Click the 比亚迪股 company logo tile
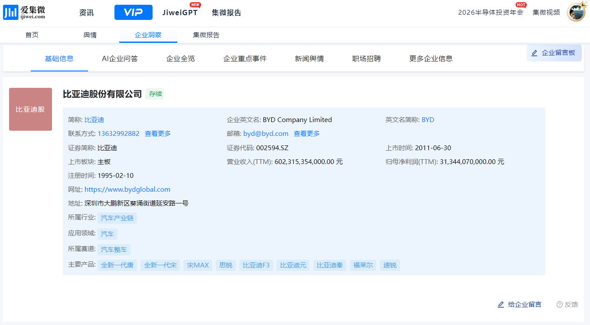590x325 pixels. 30,109
